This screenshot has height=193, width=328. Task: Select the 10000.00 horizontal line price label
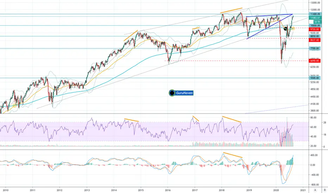tap(315, 26)
